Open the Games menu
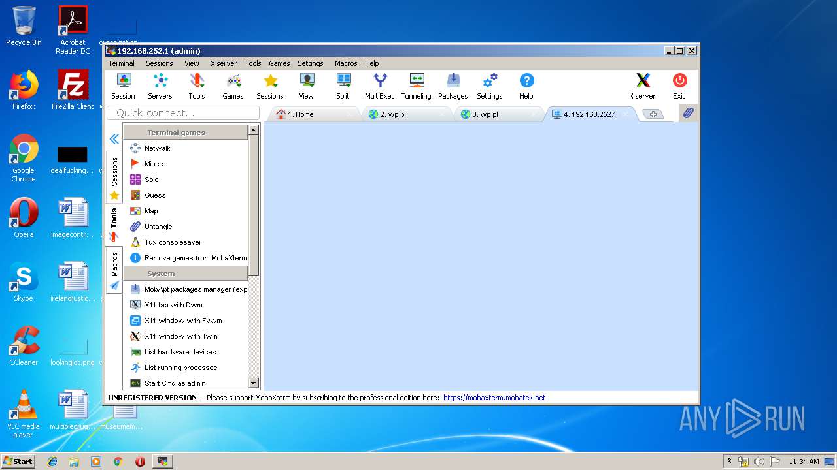 click(x=279, y=63)
